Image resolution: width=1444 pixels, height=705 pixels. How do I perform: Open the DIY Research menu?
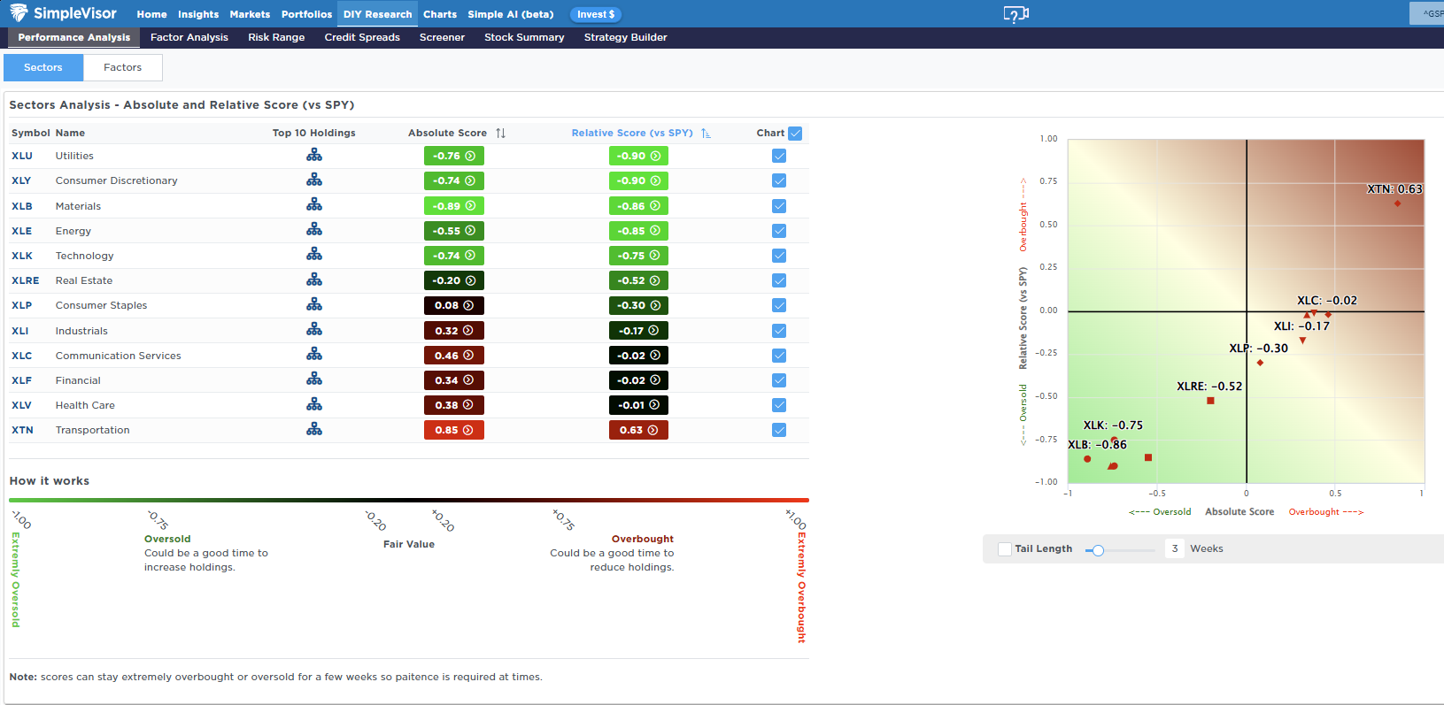coord(377,14)
